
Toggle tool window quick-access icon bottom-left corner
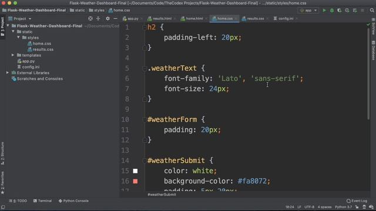click(2, 207)
